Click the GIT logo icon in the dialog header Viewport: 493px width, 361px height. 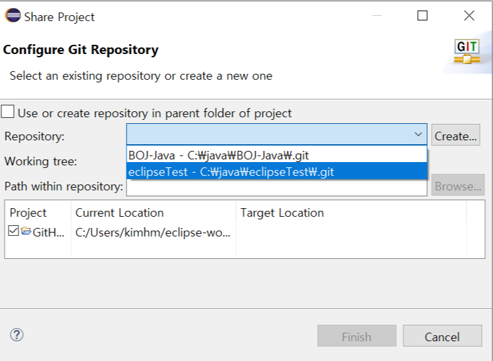coord(467,51)
